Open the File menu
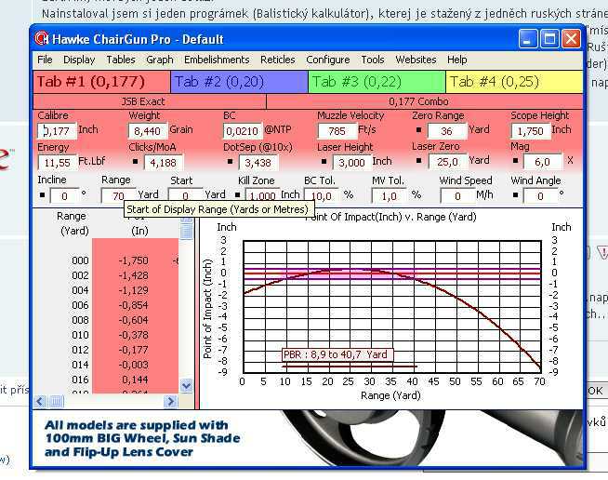The image size is (608, 480). coord(45,60)
